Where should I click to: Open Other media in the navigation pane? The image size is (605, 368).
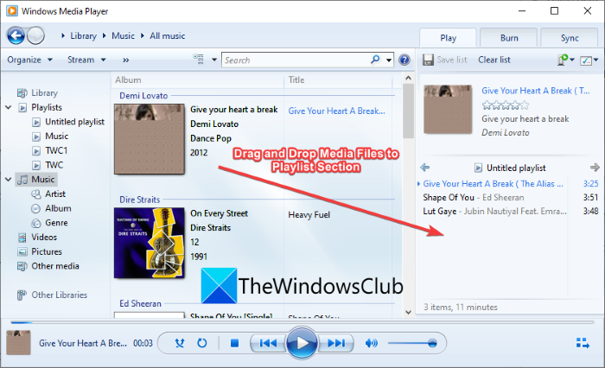55,266
